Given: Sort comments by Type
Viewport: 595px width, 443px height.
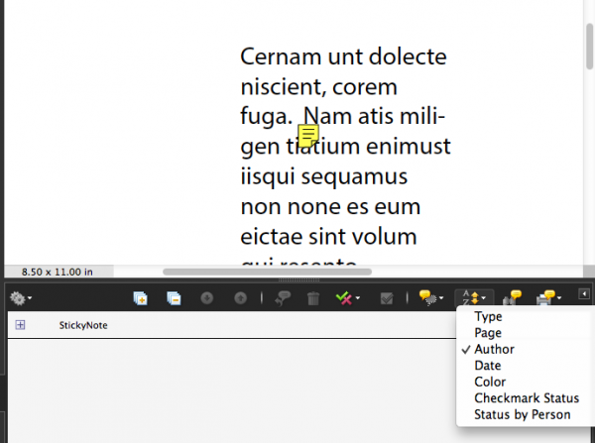Looking at the screenshot, I should [x=488, y=317].
